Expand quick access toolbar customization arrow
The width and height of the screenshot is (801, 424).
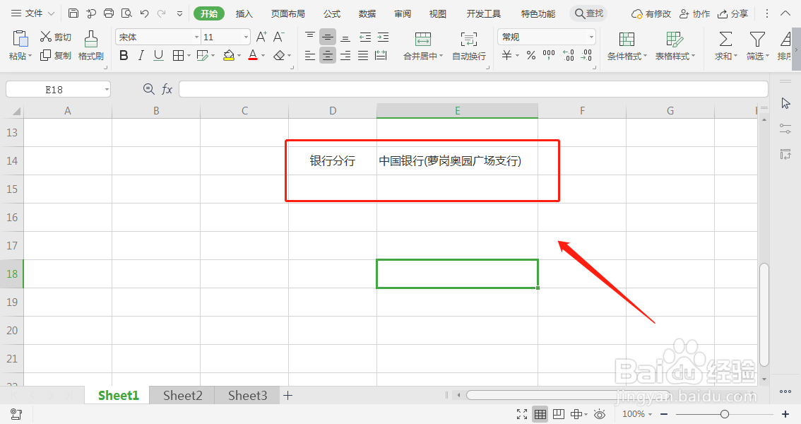179,14
